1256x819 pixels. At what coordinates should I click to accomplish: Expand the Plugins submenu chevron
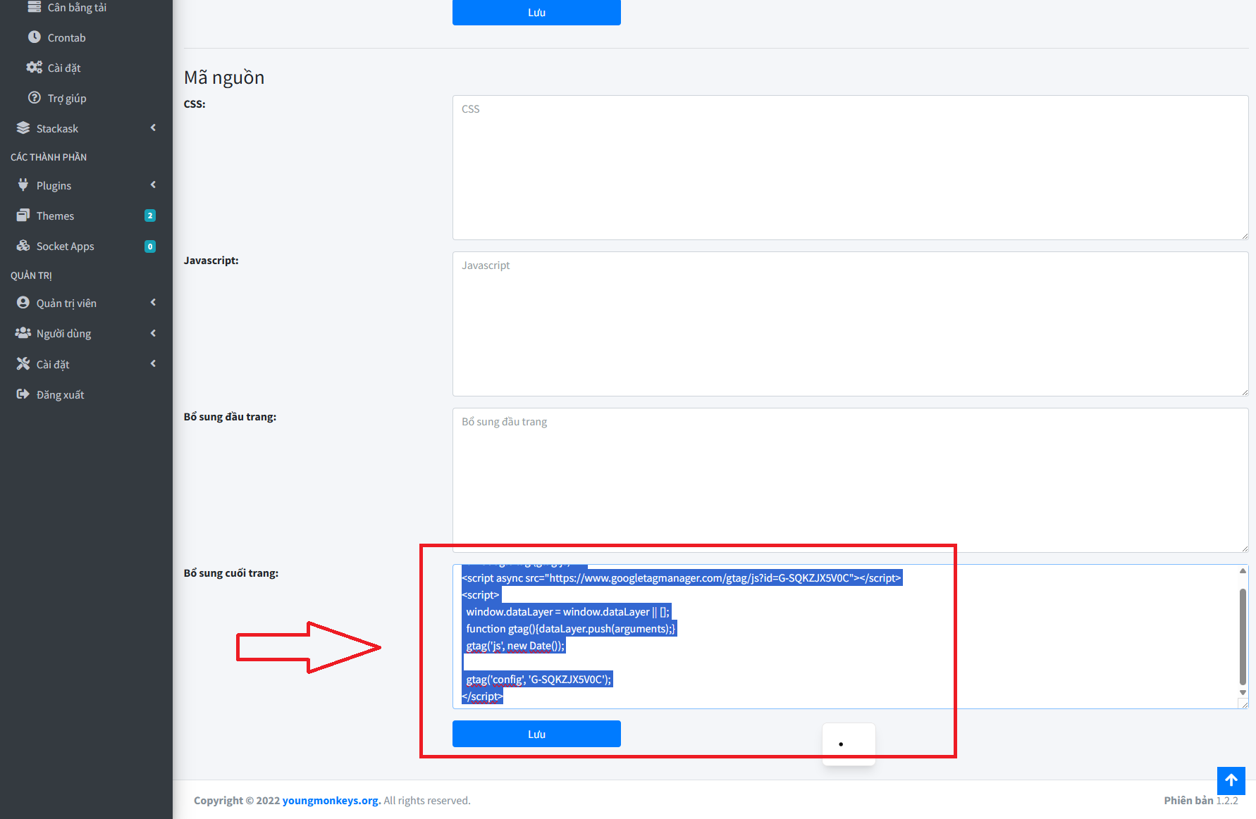(x=153, y=185)
